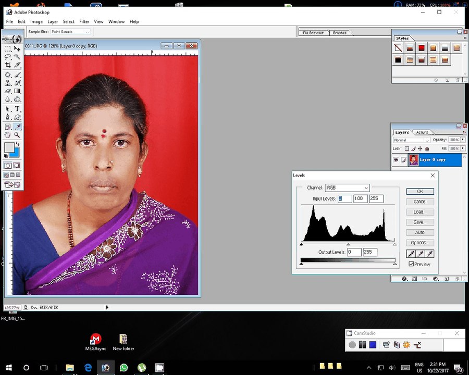This screenshot has width=469, height=375.
Task: Open the Filter menu
Action: 84,21
